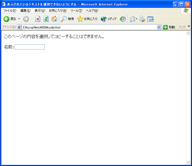
Task: Open the File (ファイル) menu
Action: point(10,11)
